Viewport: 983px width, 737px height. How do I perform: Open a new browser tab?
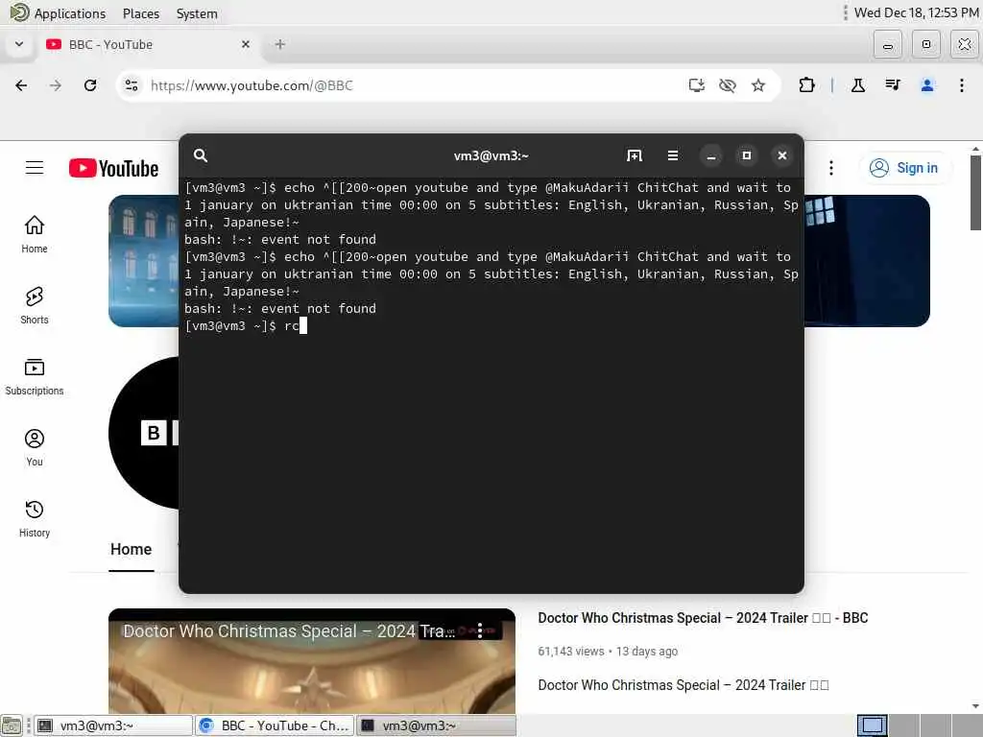(280, 44)
